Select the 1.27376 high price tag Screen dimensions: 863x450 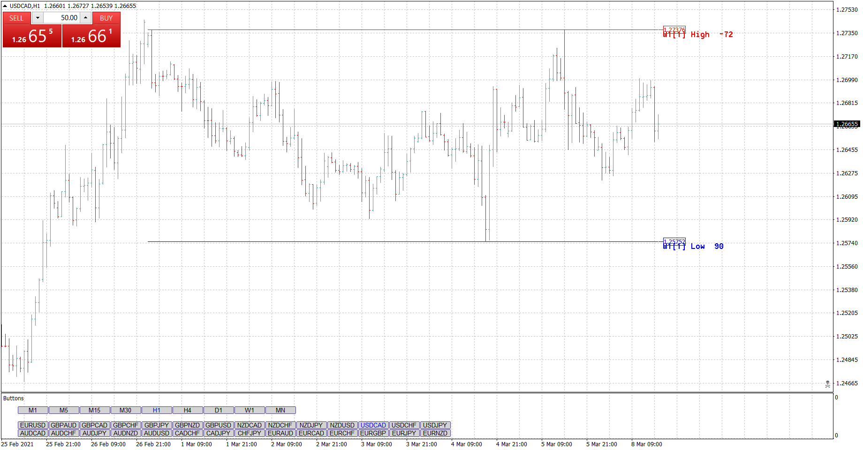pos(674,30)
